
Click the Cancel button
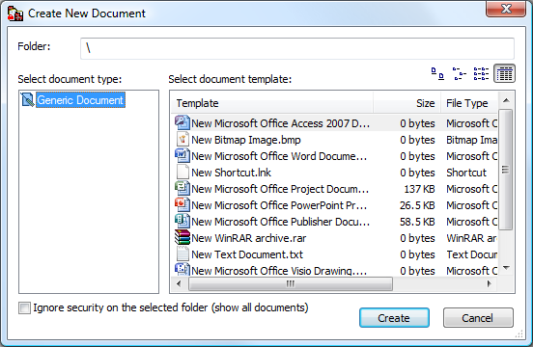[478, 318]
